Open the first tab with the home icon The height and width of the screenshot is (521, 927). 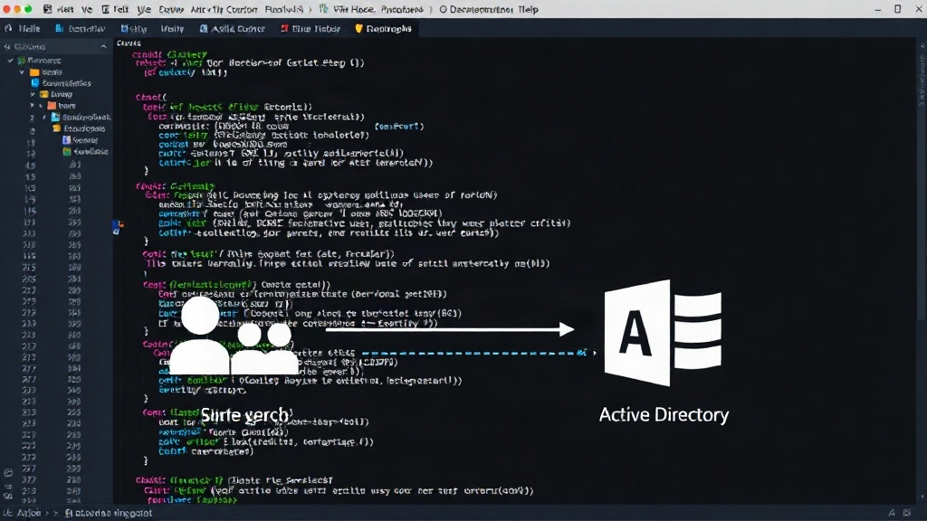pos(23,28)
